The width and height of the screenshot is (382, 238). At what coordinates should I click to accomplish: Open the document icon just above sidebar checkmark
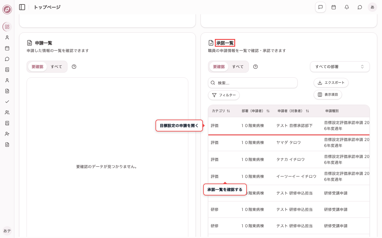[x=7, y=91]
